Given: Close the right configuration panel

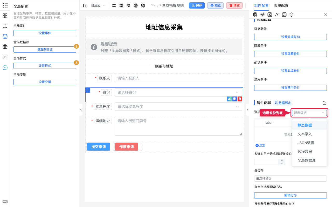Looking at the screenshot, I should tap(326, 14).
